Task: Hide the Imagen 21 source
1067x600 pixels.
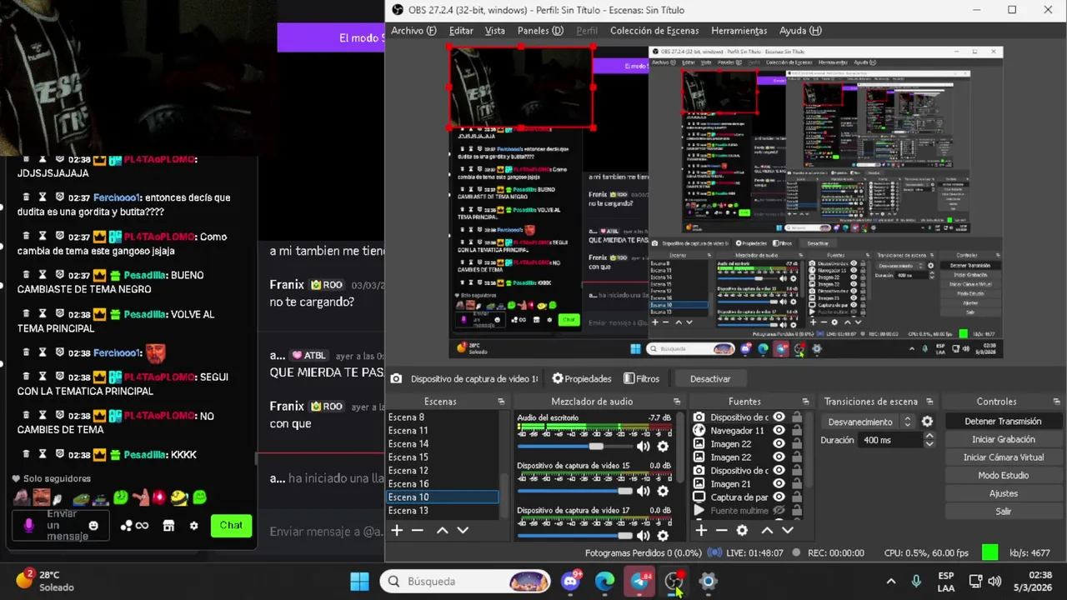Action: pos(779,484)
